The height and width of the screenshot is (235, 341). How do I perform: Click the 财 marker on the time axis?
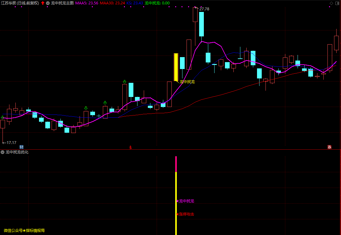(21, 147)
